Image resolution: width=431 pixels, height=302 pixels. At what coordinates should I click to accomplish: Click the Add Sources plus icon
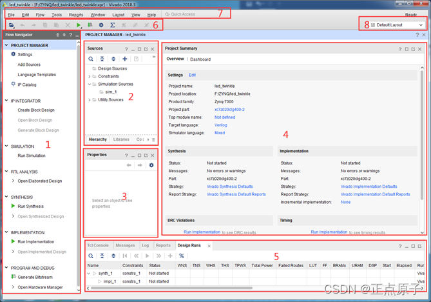tap(125, 59)
